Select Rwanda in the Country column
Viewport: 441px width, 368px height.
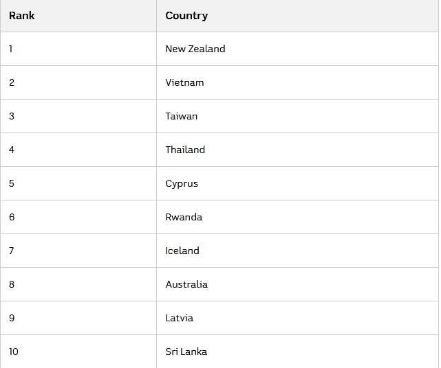coord(184,217)
